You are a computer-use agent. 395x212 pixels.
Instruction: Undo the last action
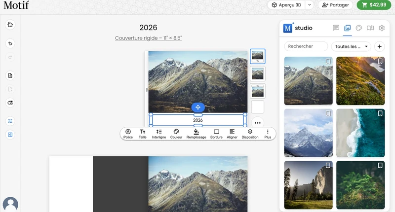click(10, 43)
